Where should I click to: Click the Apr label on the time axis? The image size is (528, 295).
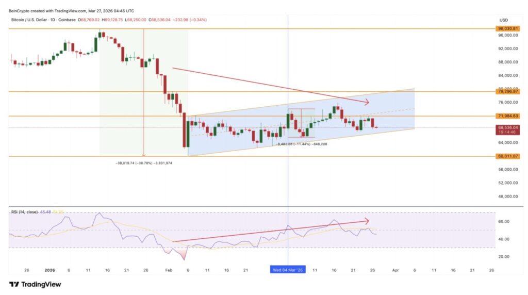click(x=395, y=270)
